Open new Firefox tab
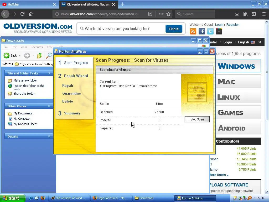The image size is (269, 202). click(122, 4)
